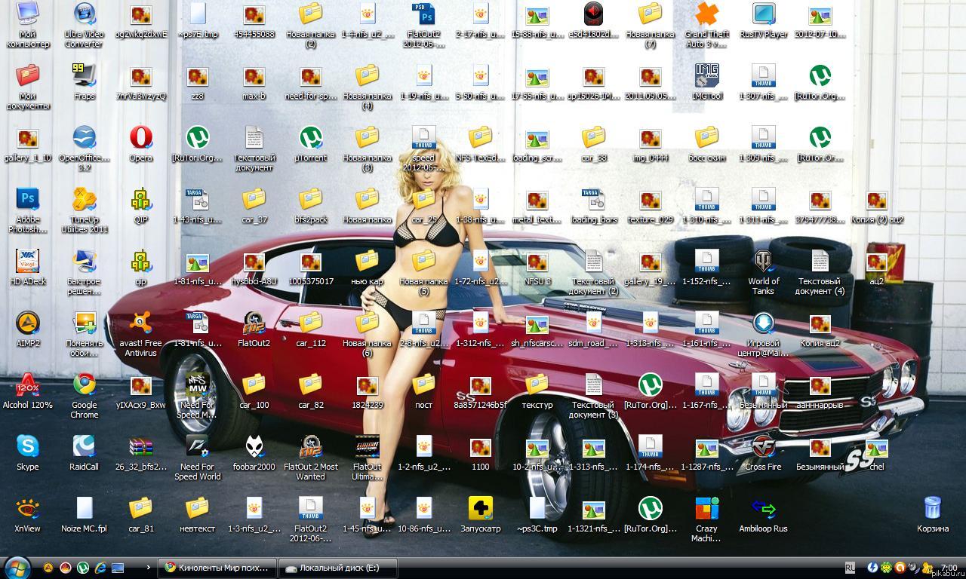Launch Internet Explorer from Quick Launch
966x579 pixels.
[x=100, y=568]
